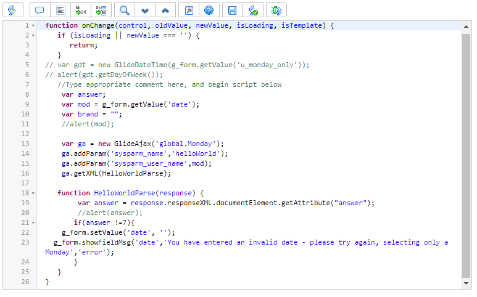Click the commented GlideDateTime line 5
The image size is (477, 297).
tap(177, 65)
